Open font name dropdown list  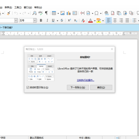pyautogui.click(x=16, y=20)
